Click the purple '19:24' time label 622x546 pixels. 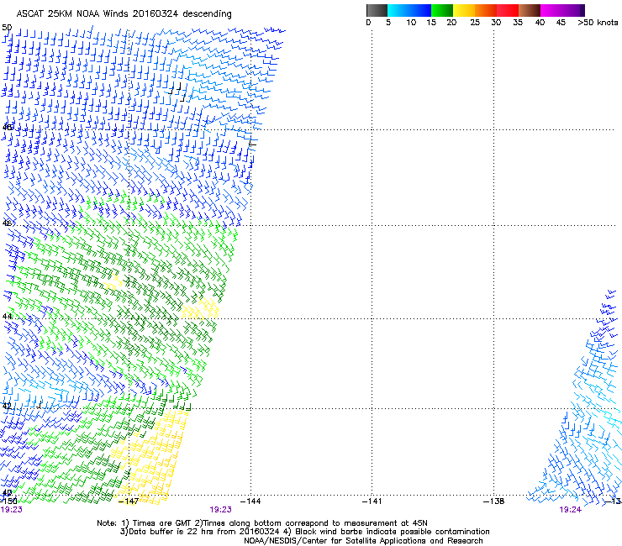coord(570,510)
